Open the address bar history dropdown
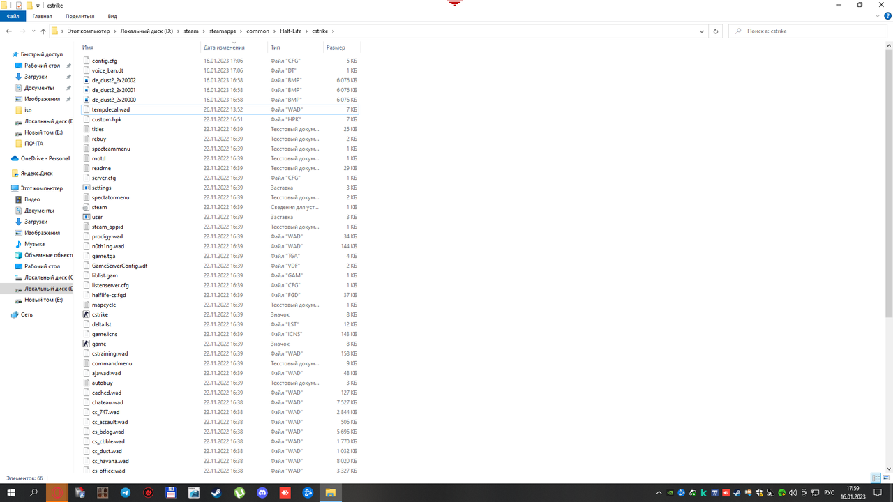Image resolution: width=893 pixels, height=502 pixels. click(x=702, y=31)
